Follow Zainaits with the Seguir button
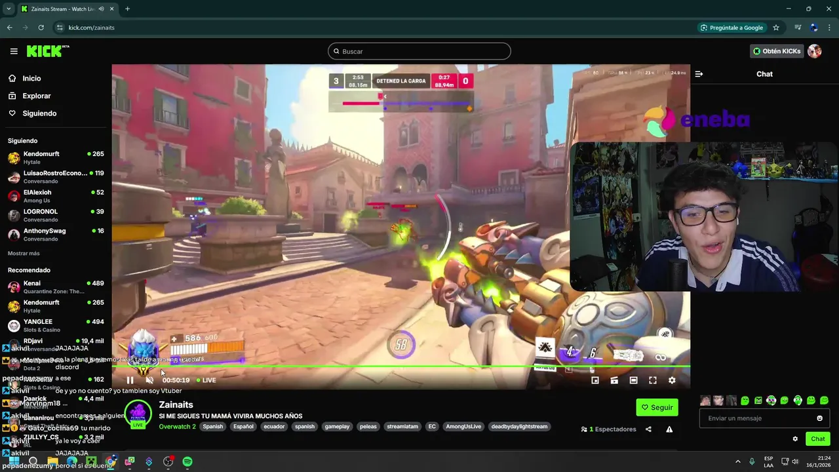Viewport: 839px width, 472px height. point(657,407)
